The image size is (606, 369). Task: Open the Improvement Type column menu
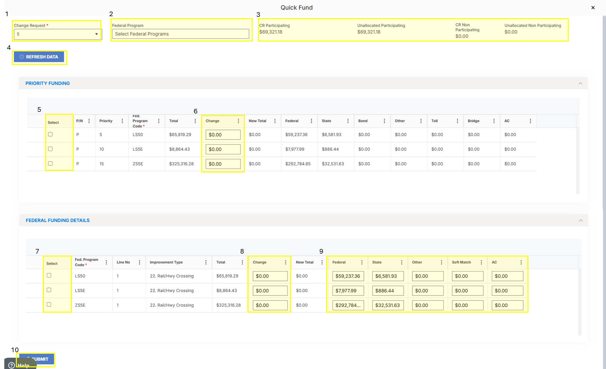coord(206,262)
